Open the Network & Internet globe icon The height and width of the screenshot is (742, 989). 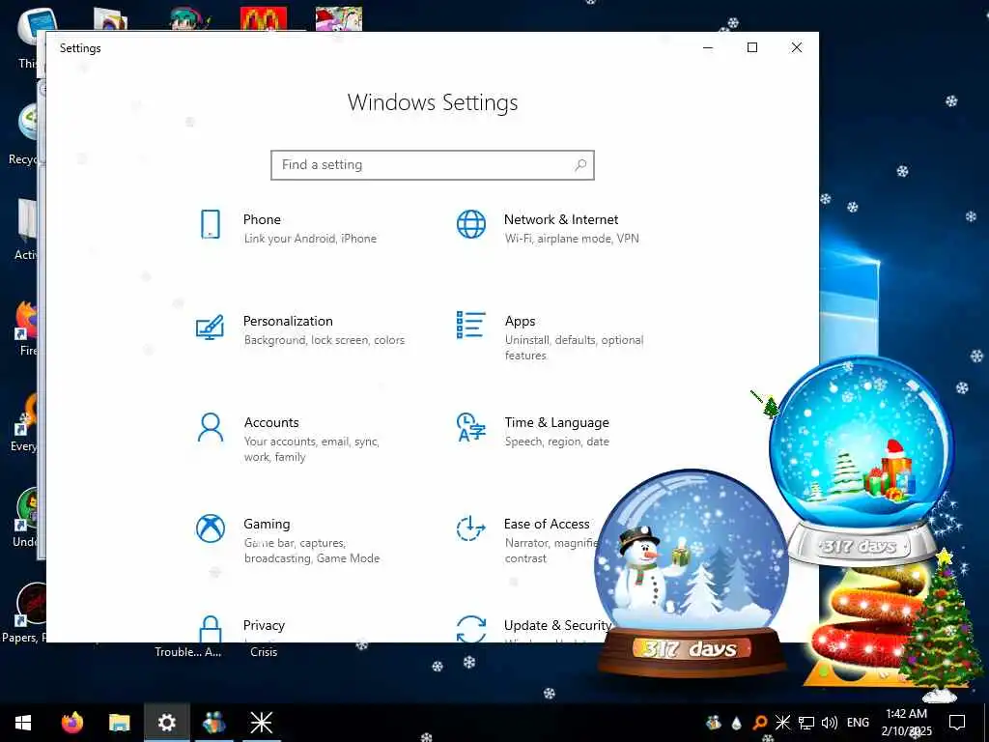pos(471,224)
